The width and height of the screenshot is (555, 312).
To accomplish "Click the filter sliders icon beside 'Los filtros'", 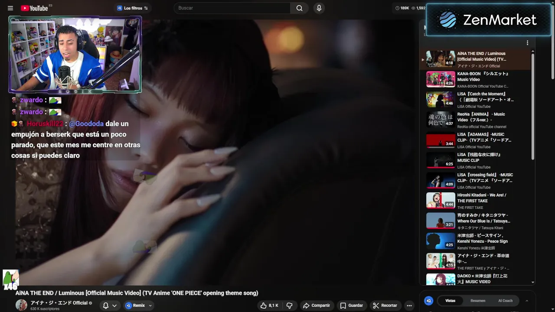I will coord(146,8).
